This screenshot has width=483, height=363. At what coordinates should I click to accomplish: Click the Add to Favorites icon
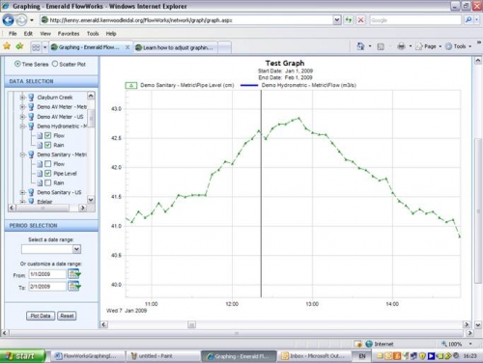pyautogui.click(x=19, y=46)
